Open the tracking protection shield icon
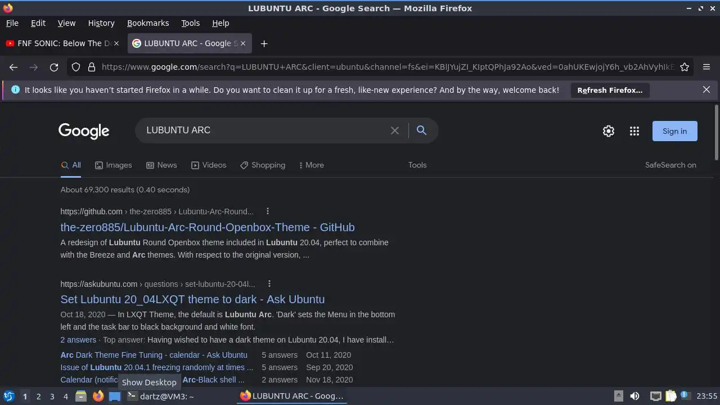Viewport: 720px width, 405px height. click(x=76, y=67)
